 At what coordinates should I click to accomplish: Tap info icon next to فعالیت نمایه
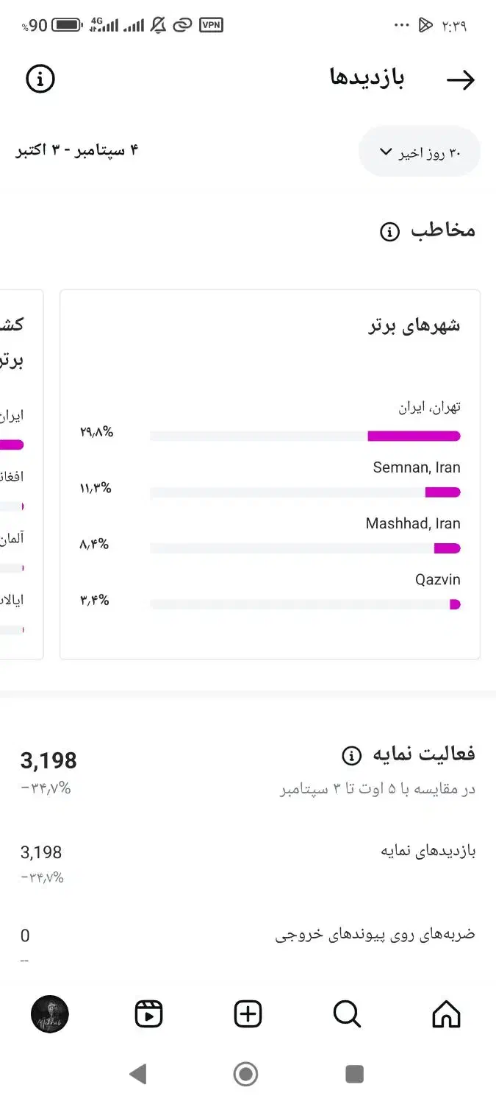(352, 755)
